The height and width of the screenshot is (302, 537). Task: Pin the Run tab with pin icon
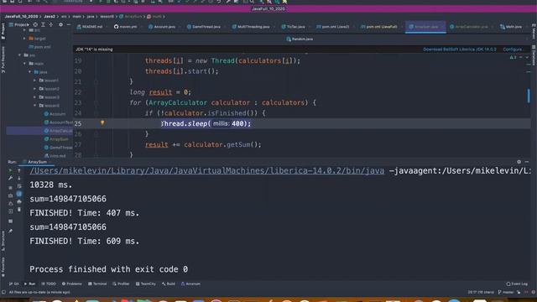[10, 232]
